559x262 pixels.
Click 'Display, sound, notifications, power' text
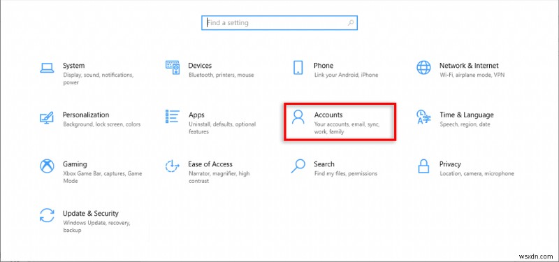(x=98, y=79)
